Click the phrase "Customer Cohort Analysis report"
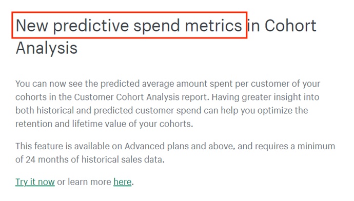Screen dimensions: 354x201 141,97
